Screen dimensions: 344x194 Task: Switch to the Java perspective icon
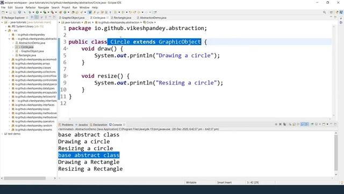pos(341,12)
